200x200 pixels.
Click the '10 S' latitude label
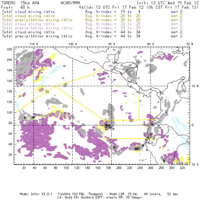pyautogui.click(x=195, y=165)
